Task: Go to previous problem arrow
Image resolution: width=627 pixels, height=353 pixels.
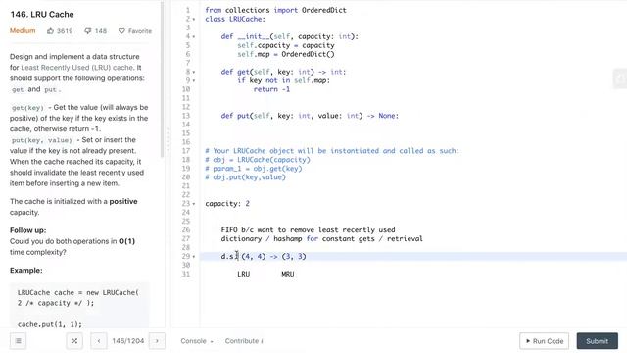Action: [99, 341]
